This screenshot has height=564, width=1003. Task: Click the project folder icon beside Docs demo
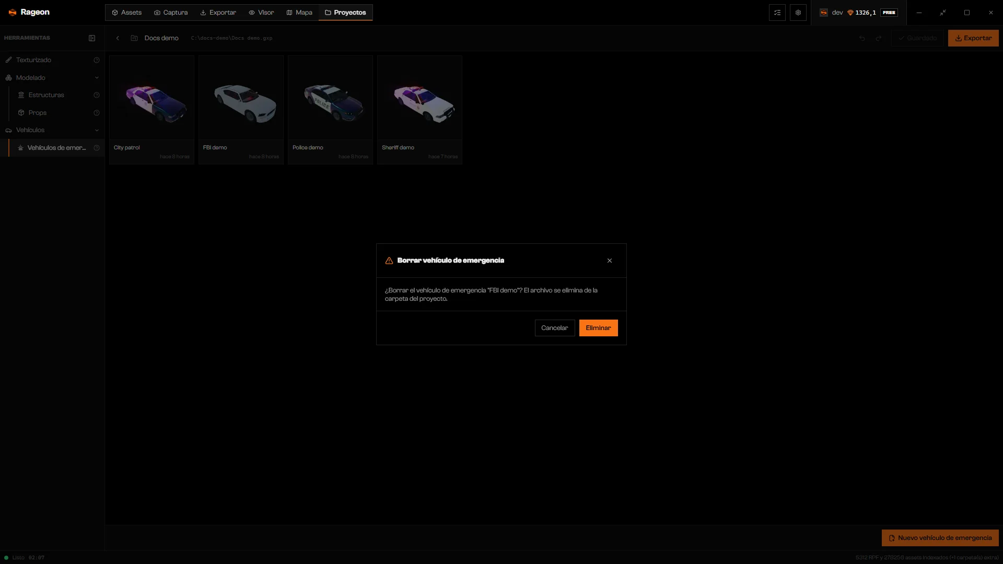(134, 38)
